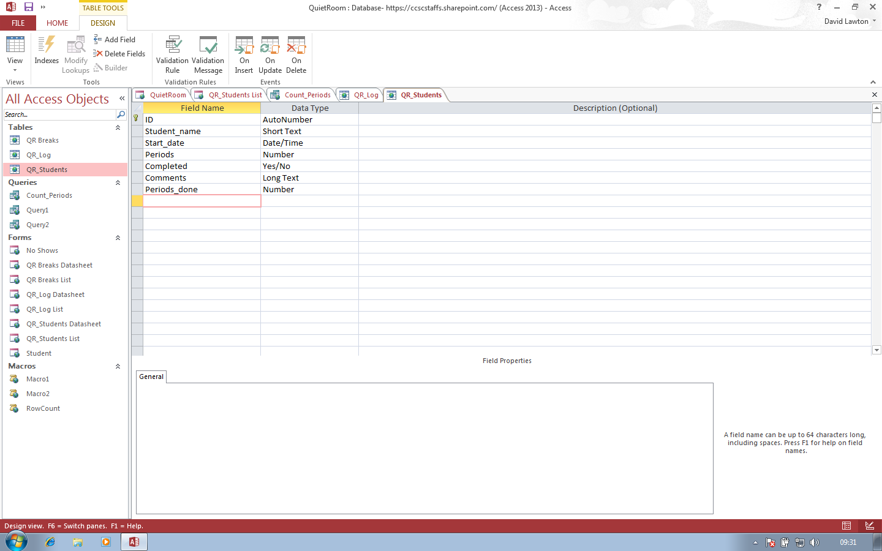
Task: Collapse the Tables group
Action: coord(118,127)
